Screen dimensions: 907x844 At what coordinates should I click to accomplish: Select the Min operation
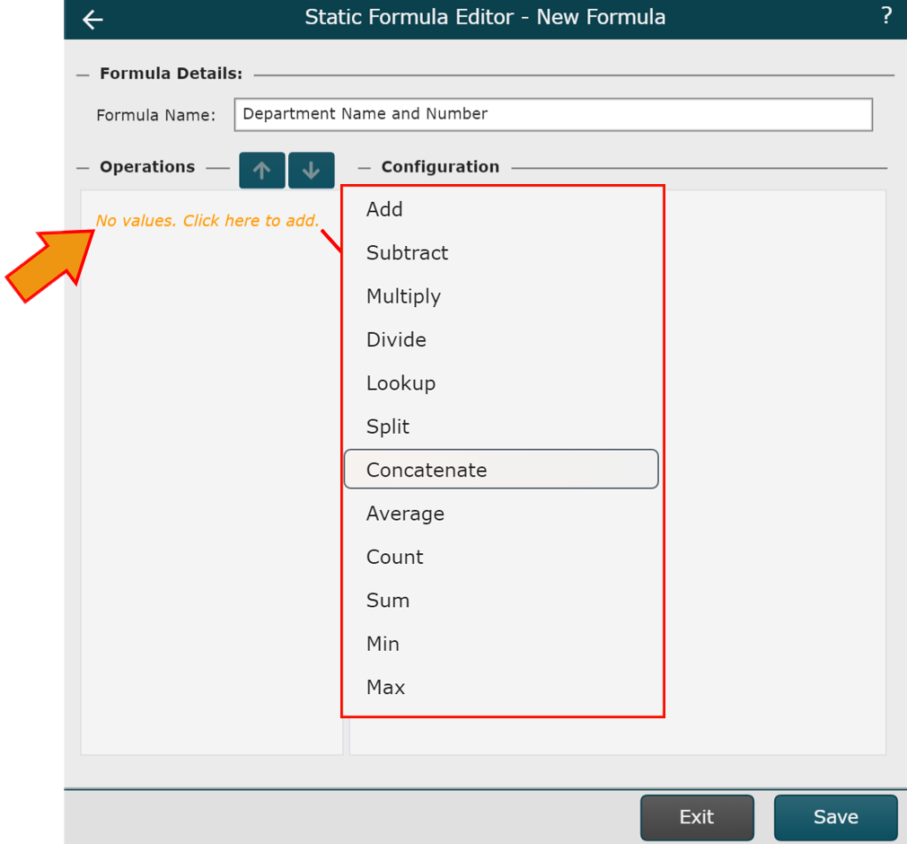pos(383,644)
